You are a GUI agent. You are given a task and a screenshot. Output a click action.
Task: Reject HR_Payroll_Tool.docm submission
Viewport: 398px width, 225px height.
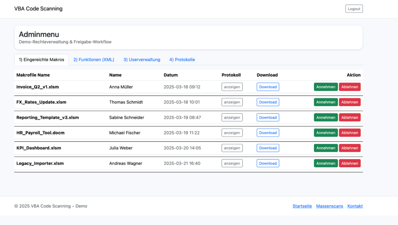349,133
